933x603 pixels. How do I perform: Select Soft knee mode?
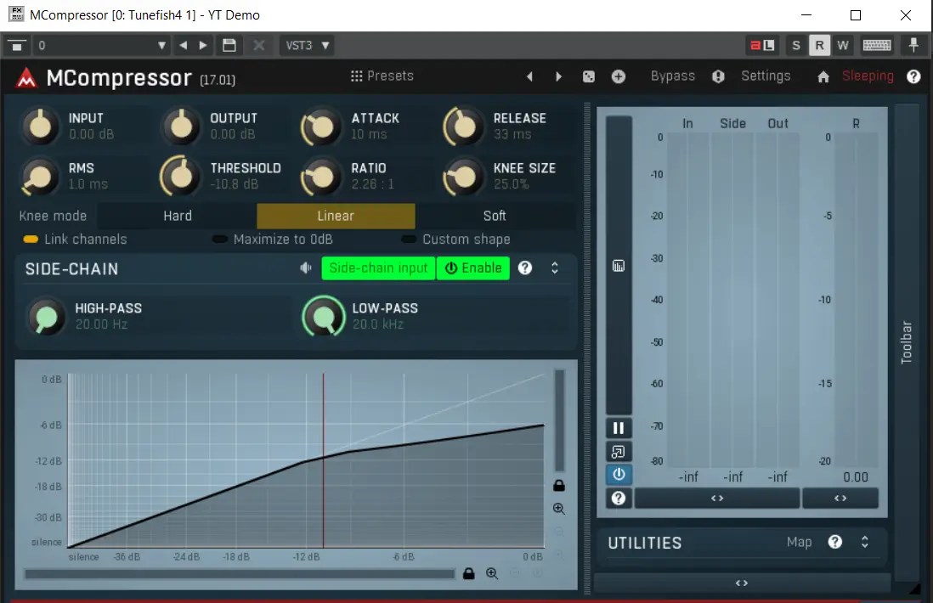click(495, 216)
